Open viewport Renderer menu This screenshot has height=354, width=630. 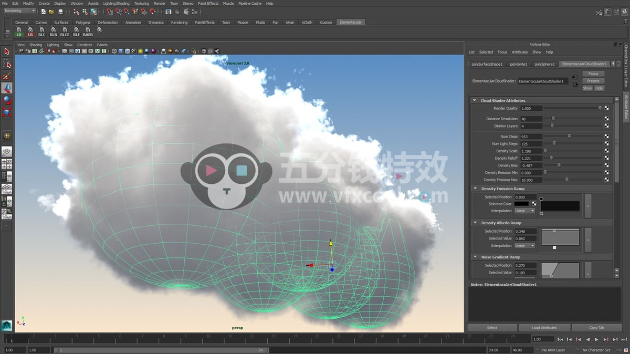85,45
